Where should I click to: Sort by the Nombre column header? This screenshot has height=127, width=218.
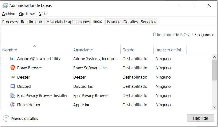(x=36, y=49)
